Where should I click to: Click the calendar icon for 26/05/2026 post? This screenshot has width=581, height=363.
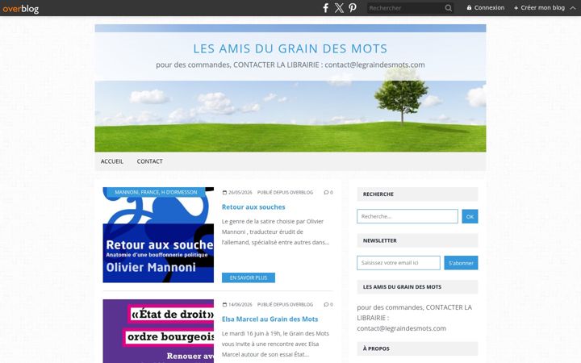pos(224,192)
